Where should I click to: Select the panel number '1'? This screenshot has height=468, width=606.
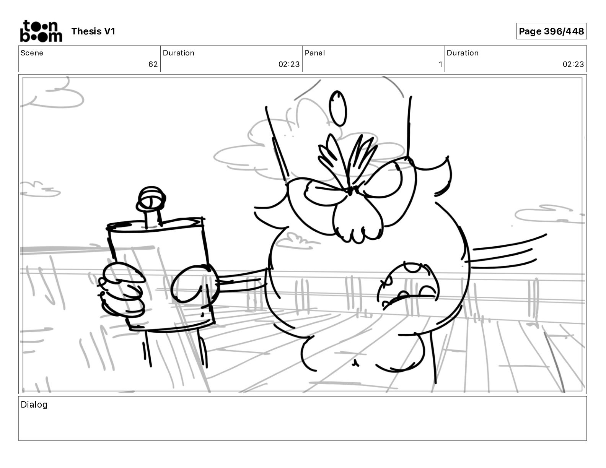pos(440,64)
